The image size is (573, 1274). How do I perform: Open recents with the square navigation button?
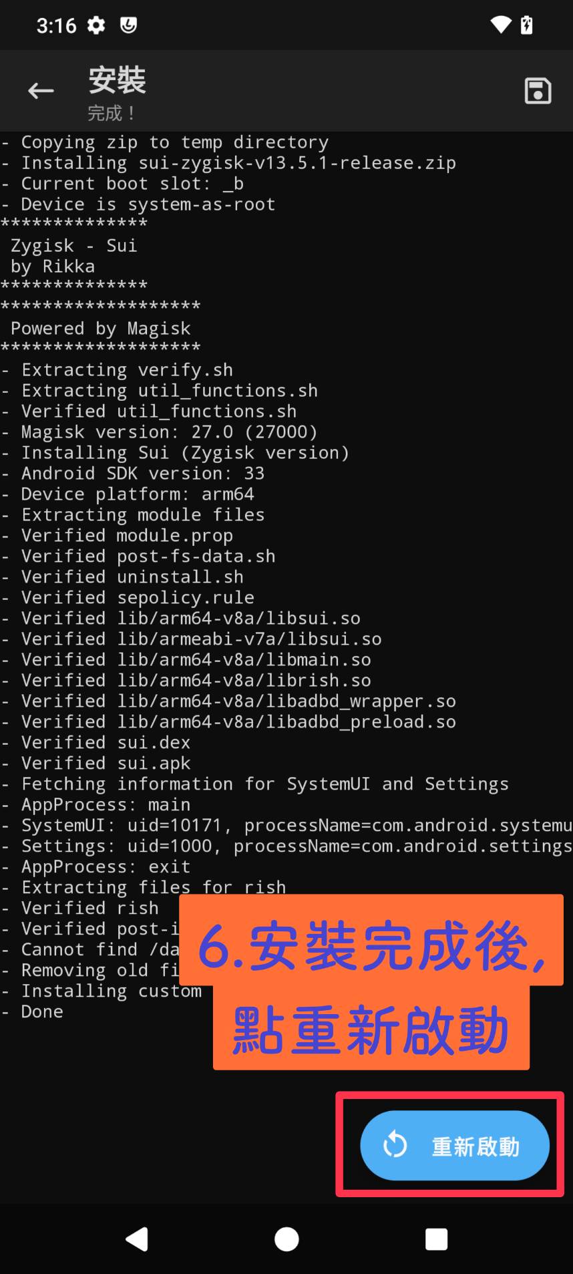click(436, 1239)
